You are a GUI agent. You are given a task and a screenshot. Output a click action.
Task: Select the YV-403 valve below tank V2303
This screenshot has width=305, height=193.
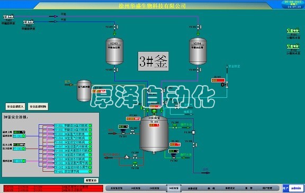[x=115, y=69]
